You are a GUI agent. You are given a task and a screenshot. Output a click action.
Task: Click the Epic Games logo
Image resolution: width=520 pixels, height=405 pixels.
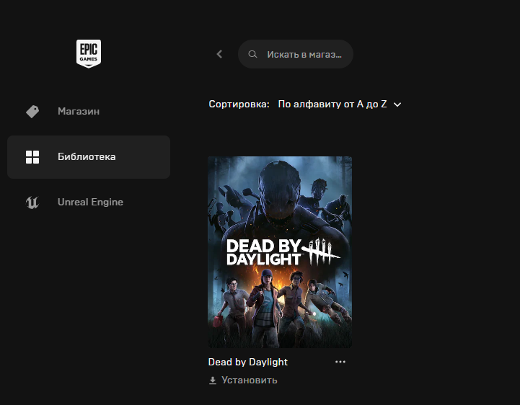click(x=89, y=54)
